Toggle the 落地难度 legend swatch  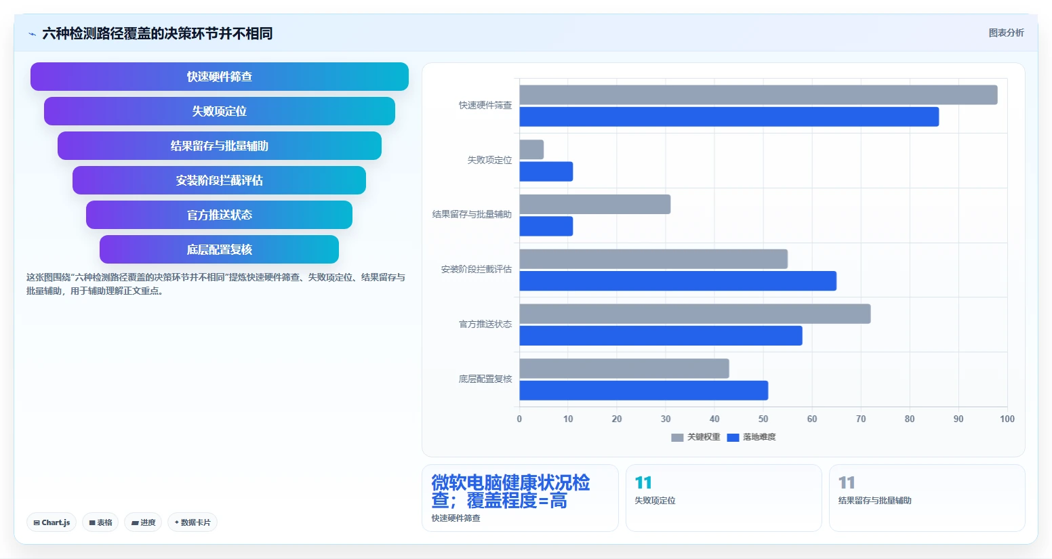[733, 438]
